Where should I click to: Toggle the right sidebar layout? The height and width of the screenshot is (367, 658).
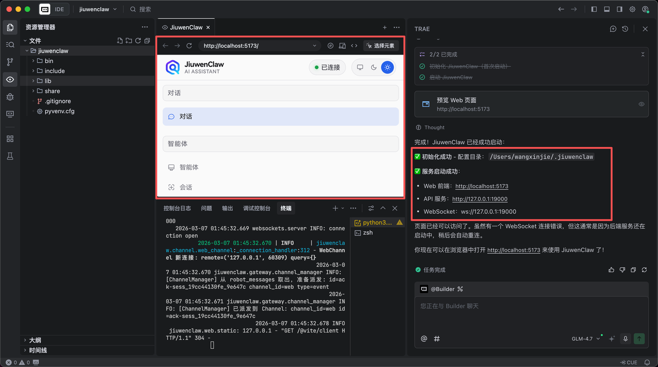[619, 9]
